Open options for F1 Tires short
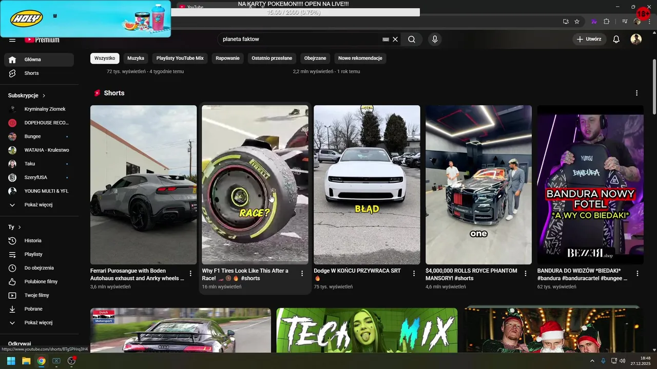The image size is (657, 369). click(x=302, y=274)
